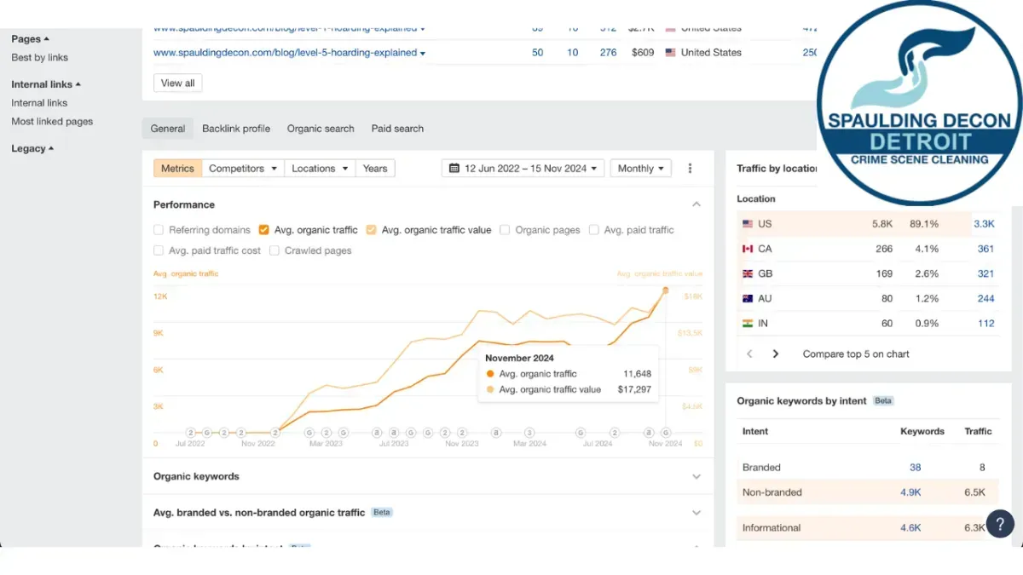This screenshot has height=575, width=1023.
Task: Click the help question mark icon
Action: point(999,525)
